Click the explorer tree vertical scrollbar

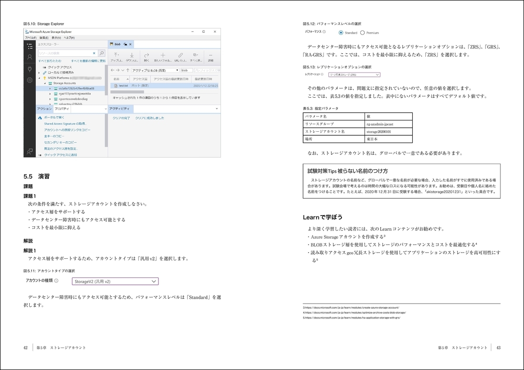[x=106, y=80]
